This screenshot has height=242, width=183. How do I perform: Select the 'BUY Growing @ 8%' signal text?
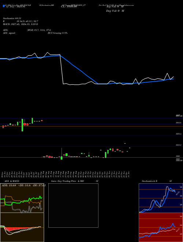57,33
